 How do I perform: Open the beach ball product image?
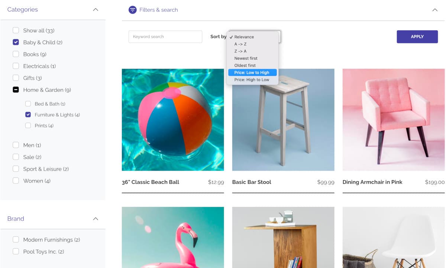pyautogui.click(x=173, y=120)
